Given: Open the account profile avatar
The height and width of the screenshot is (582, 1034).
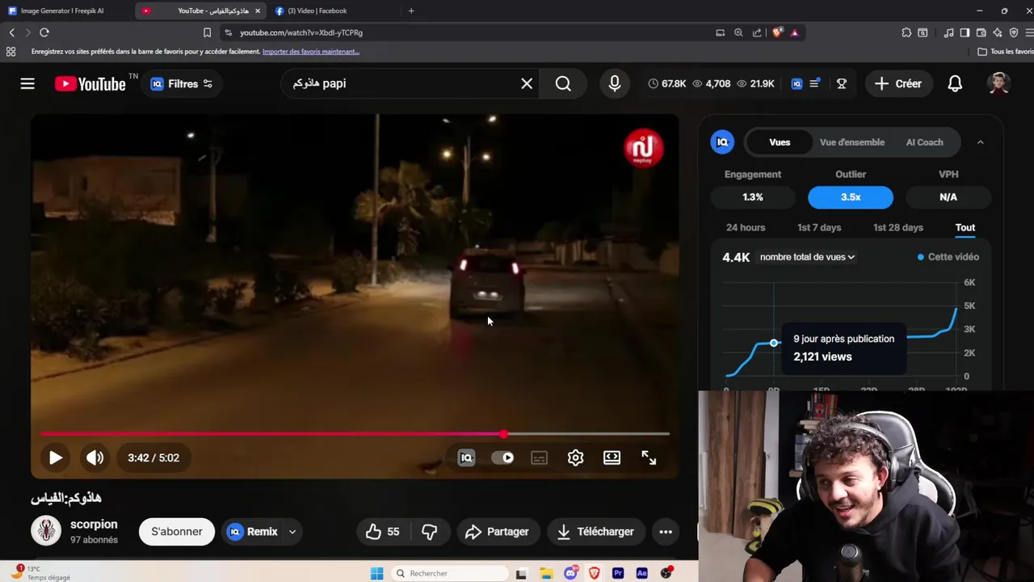Looking at the screenshot, I should tap(999, 83).
